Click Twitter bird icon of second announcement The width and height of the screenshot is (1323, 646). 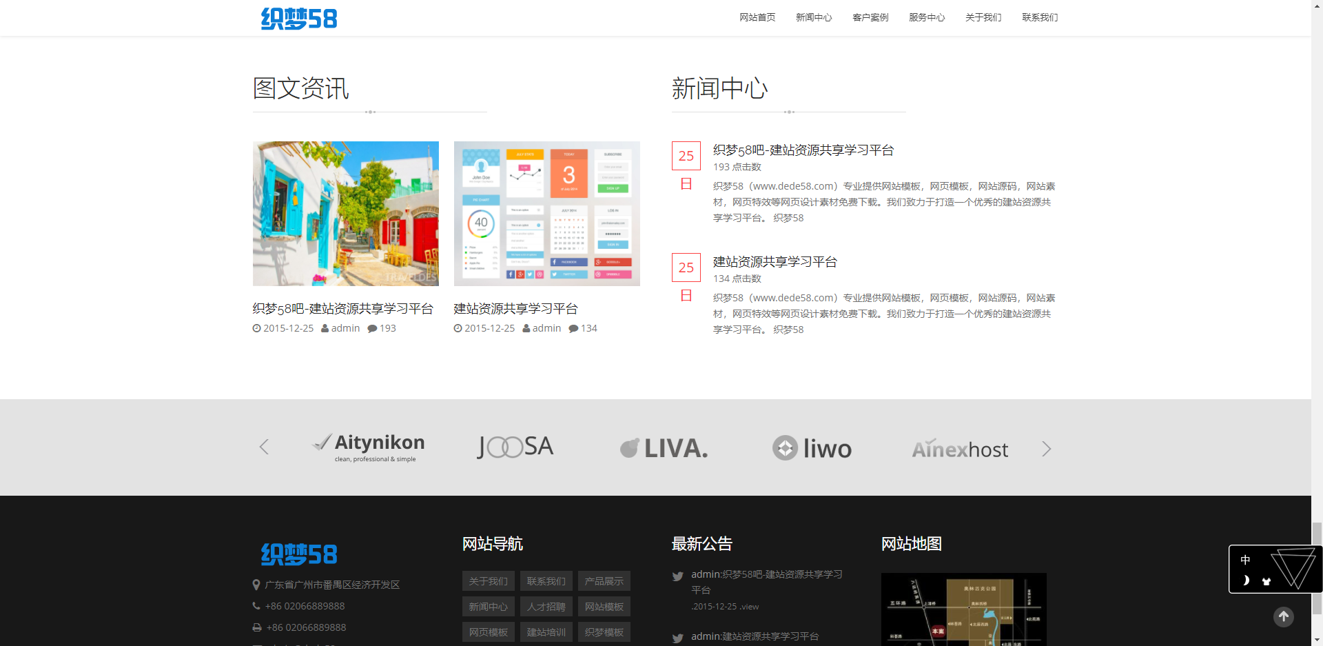point(678,638)
